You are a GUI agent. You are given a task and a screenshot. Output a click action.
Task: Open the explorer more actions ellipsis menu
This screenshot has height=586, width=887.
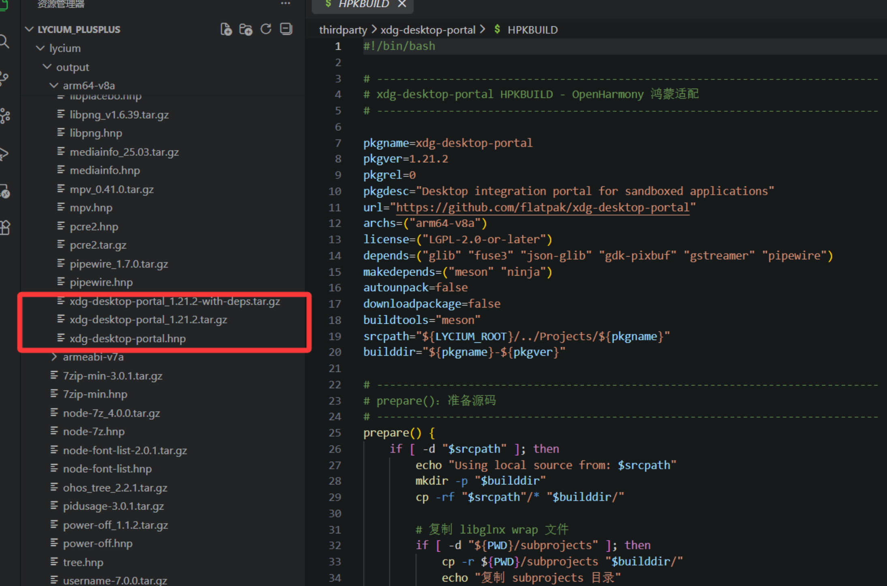click(x=286, y=4)
